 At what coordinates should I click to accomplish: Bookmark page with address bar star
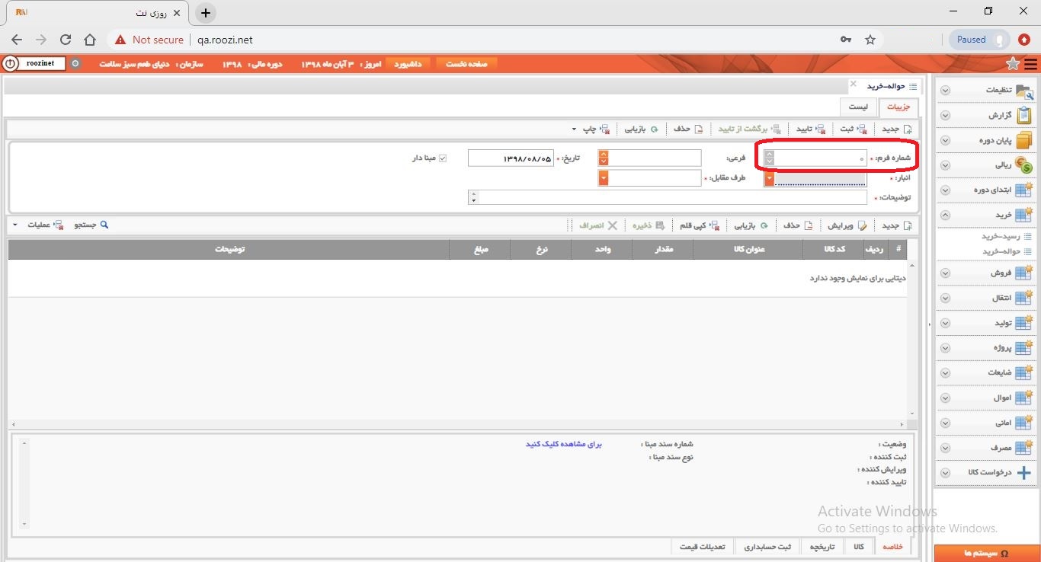[x=870, y=40]
